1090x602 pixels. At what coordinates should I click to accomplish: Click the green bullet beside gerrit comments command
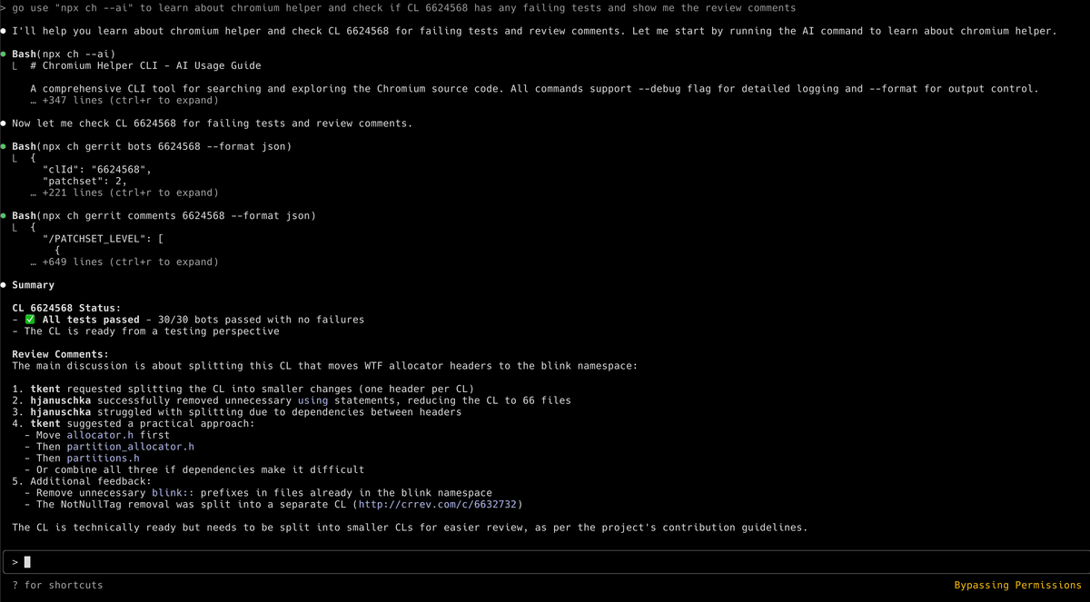[5, 216]
